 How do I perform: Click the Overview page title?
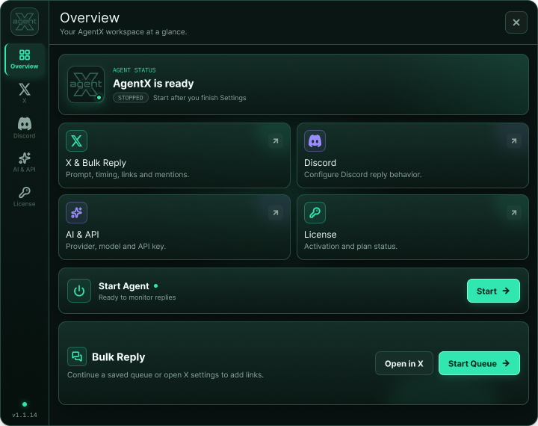pos(90,18)
